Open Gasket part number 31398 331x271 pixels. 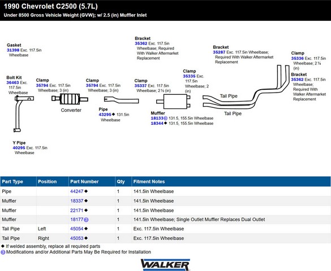pyautogui.click(x=13, y=50)
